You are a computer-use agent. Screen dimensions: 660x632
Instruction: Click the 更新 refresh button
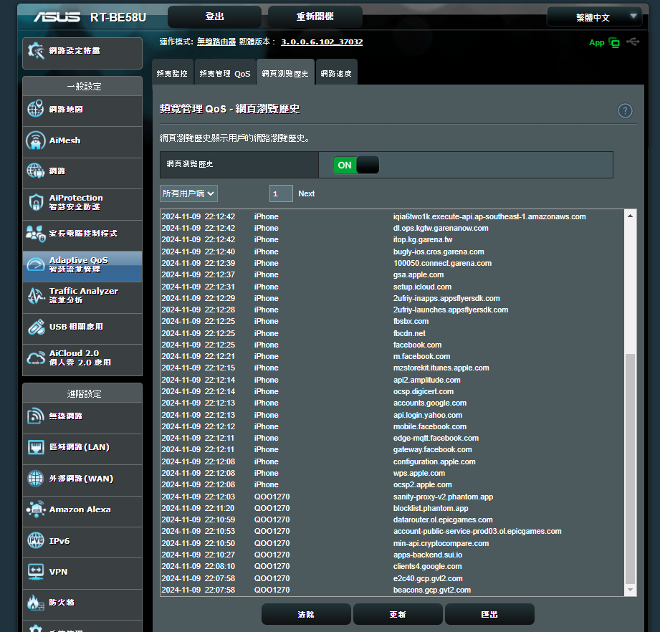coord(398,614)
